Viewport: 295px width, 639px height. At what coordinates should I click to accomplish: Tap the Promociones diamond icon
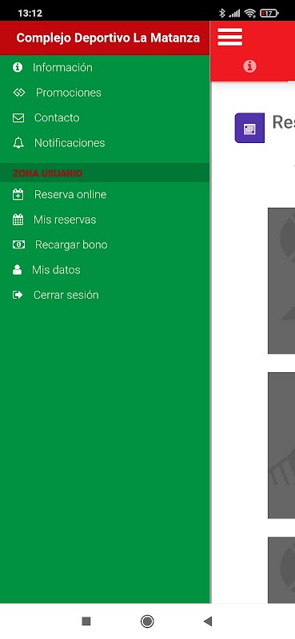pos(19,93)
